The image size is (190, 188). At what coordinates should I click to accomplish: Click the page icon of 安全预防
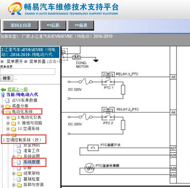coord(19,145)
